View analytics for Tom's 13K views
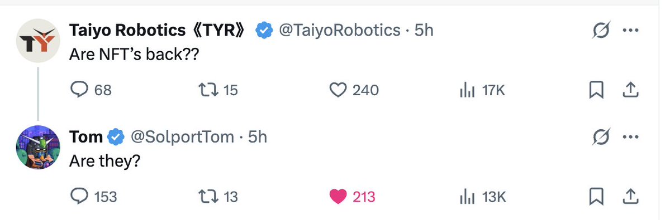 [482, 197]
